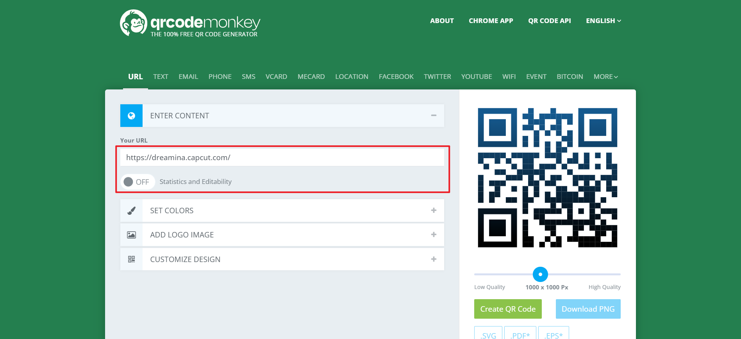Open the More content types dropdown

coord(605,77)
